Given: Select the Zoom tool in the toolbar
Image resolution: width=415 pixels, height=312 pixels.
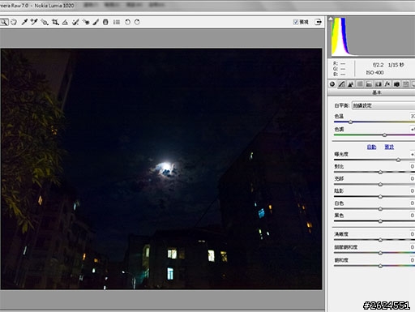Looking at the screenshot, I should click(x=3, y=22).
